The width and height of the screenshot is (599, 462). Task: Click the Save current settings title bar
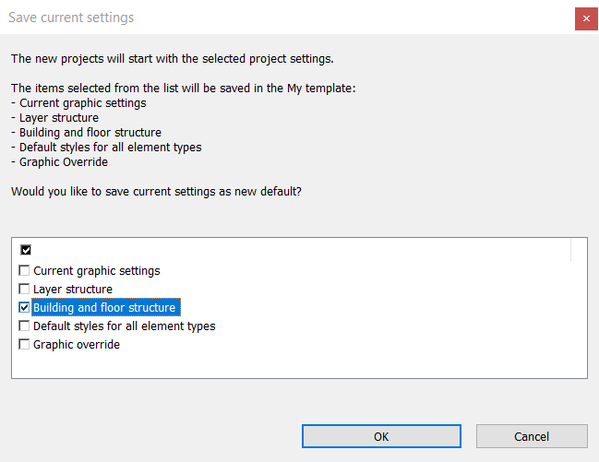(277, 18)
